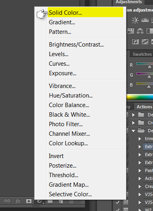Pick a color from the spectrum ramp
Viewport: 153px width, 211px height.
coord(140,97)
